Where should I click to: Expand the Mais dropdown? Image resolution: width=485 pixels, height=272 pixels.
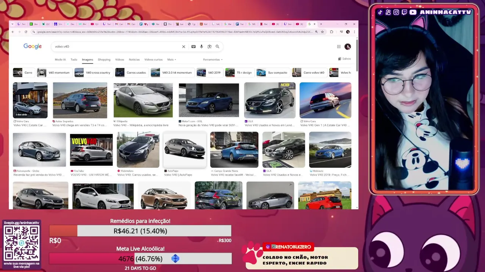(172, 59)
